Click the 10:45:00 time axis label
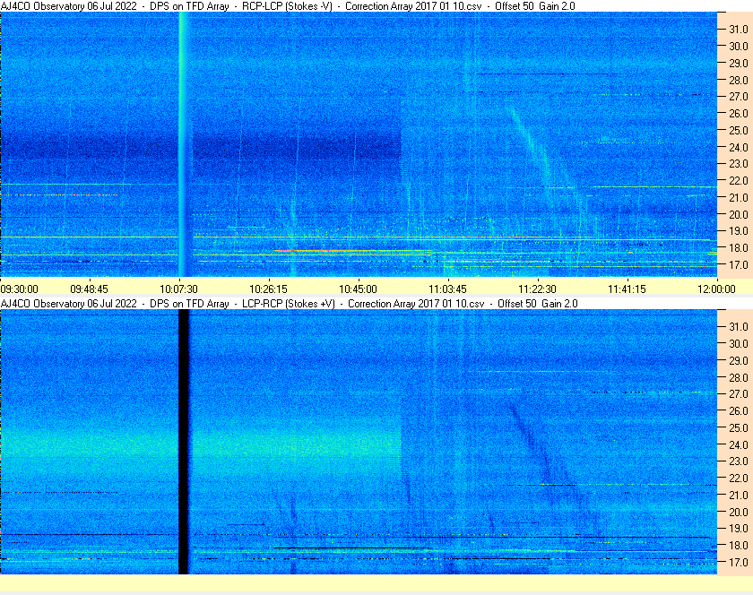 tap(359, 289)
